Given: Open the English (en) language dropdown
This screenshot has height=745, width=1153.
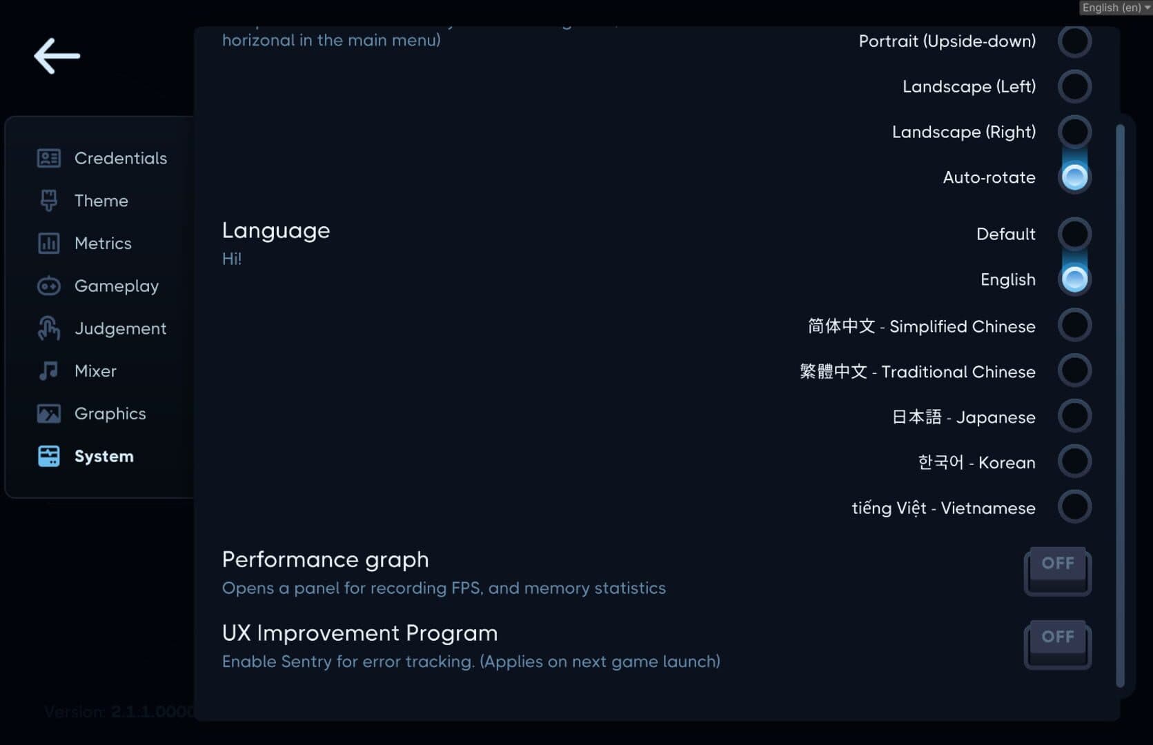Looking at the screenshot, I should (x=1116, y=8).
